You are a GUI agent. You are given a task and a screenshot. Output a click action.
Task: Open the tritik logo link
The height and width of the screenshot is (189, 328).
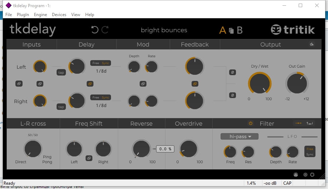[x=293, y=29]
